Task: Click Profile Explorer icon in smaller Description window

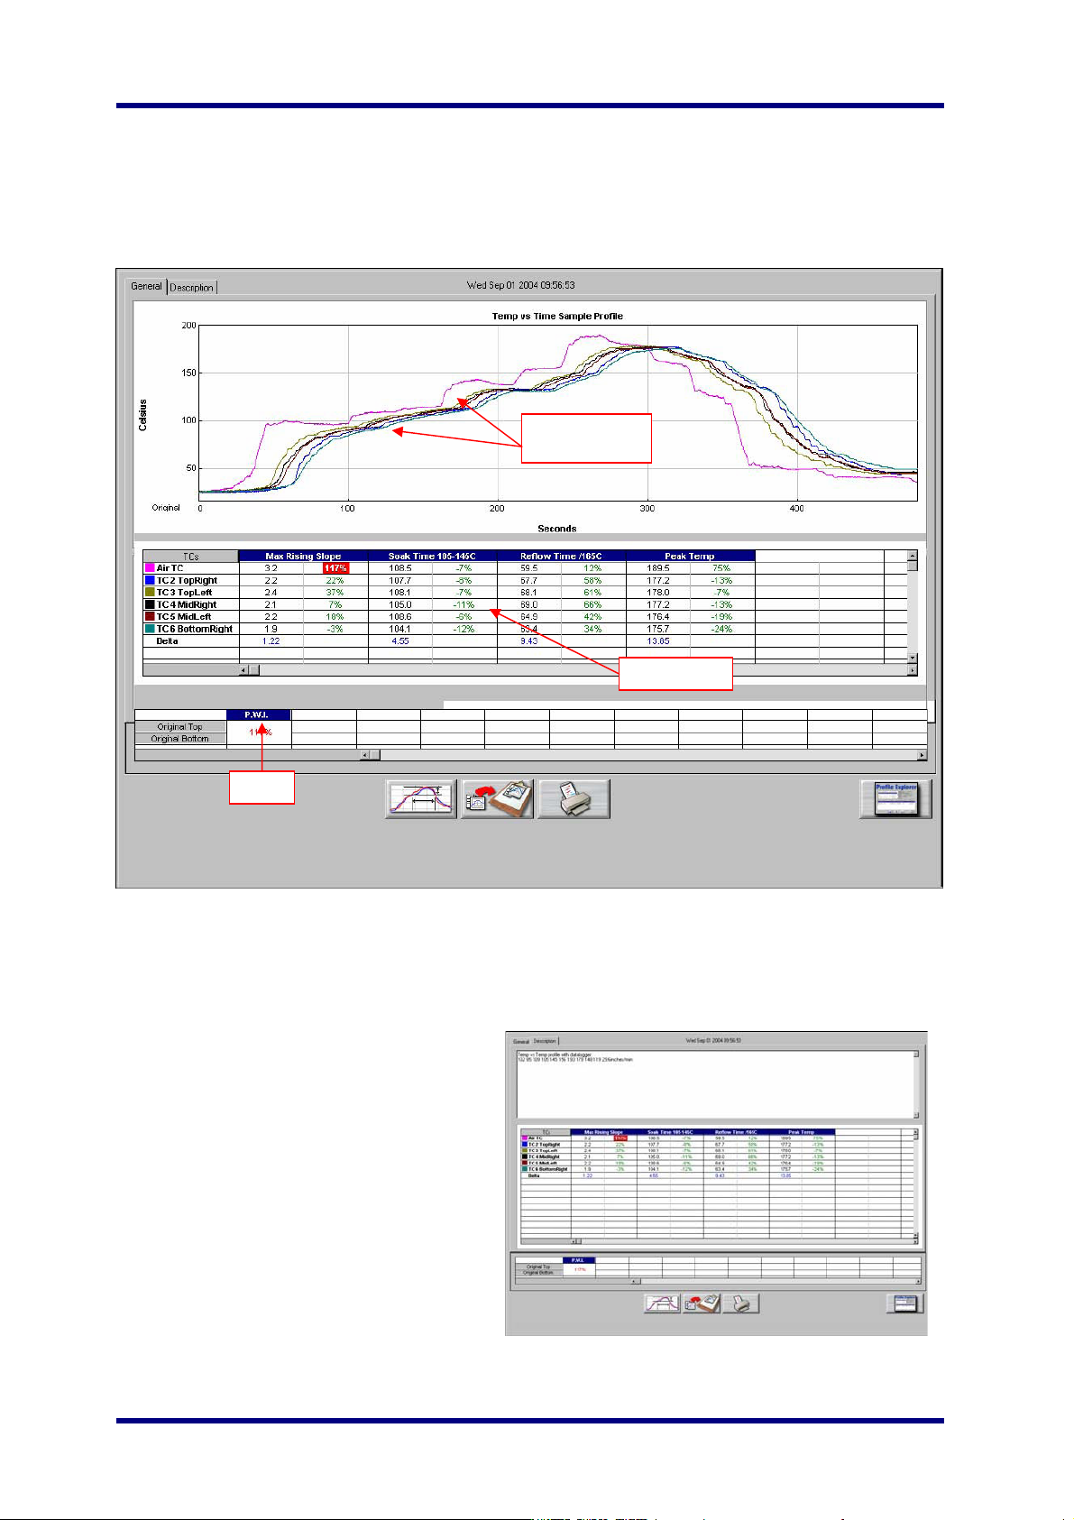Action: 905,1304
